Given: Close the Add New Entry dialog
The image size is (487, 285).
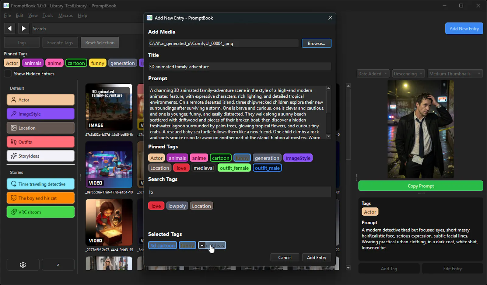Looking at the screenshot, I should coord(330,18).
